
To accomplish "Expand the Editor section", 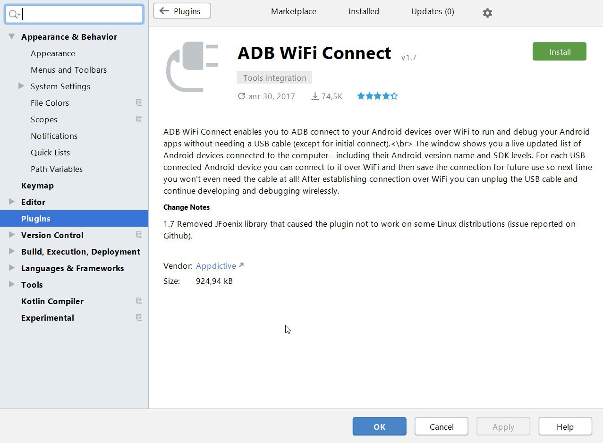I will pos(12,202).
